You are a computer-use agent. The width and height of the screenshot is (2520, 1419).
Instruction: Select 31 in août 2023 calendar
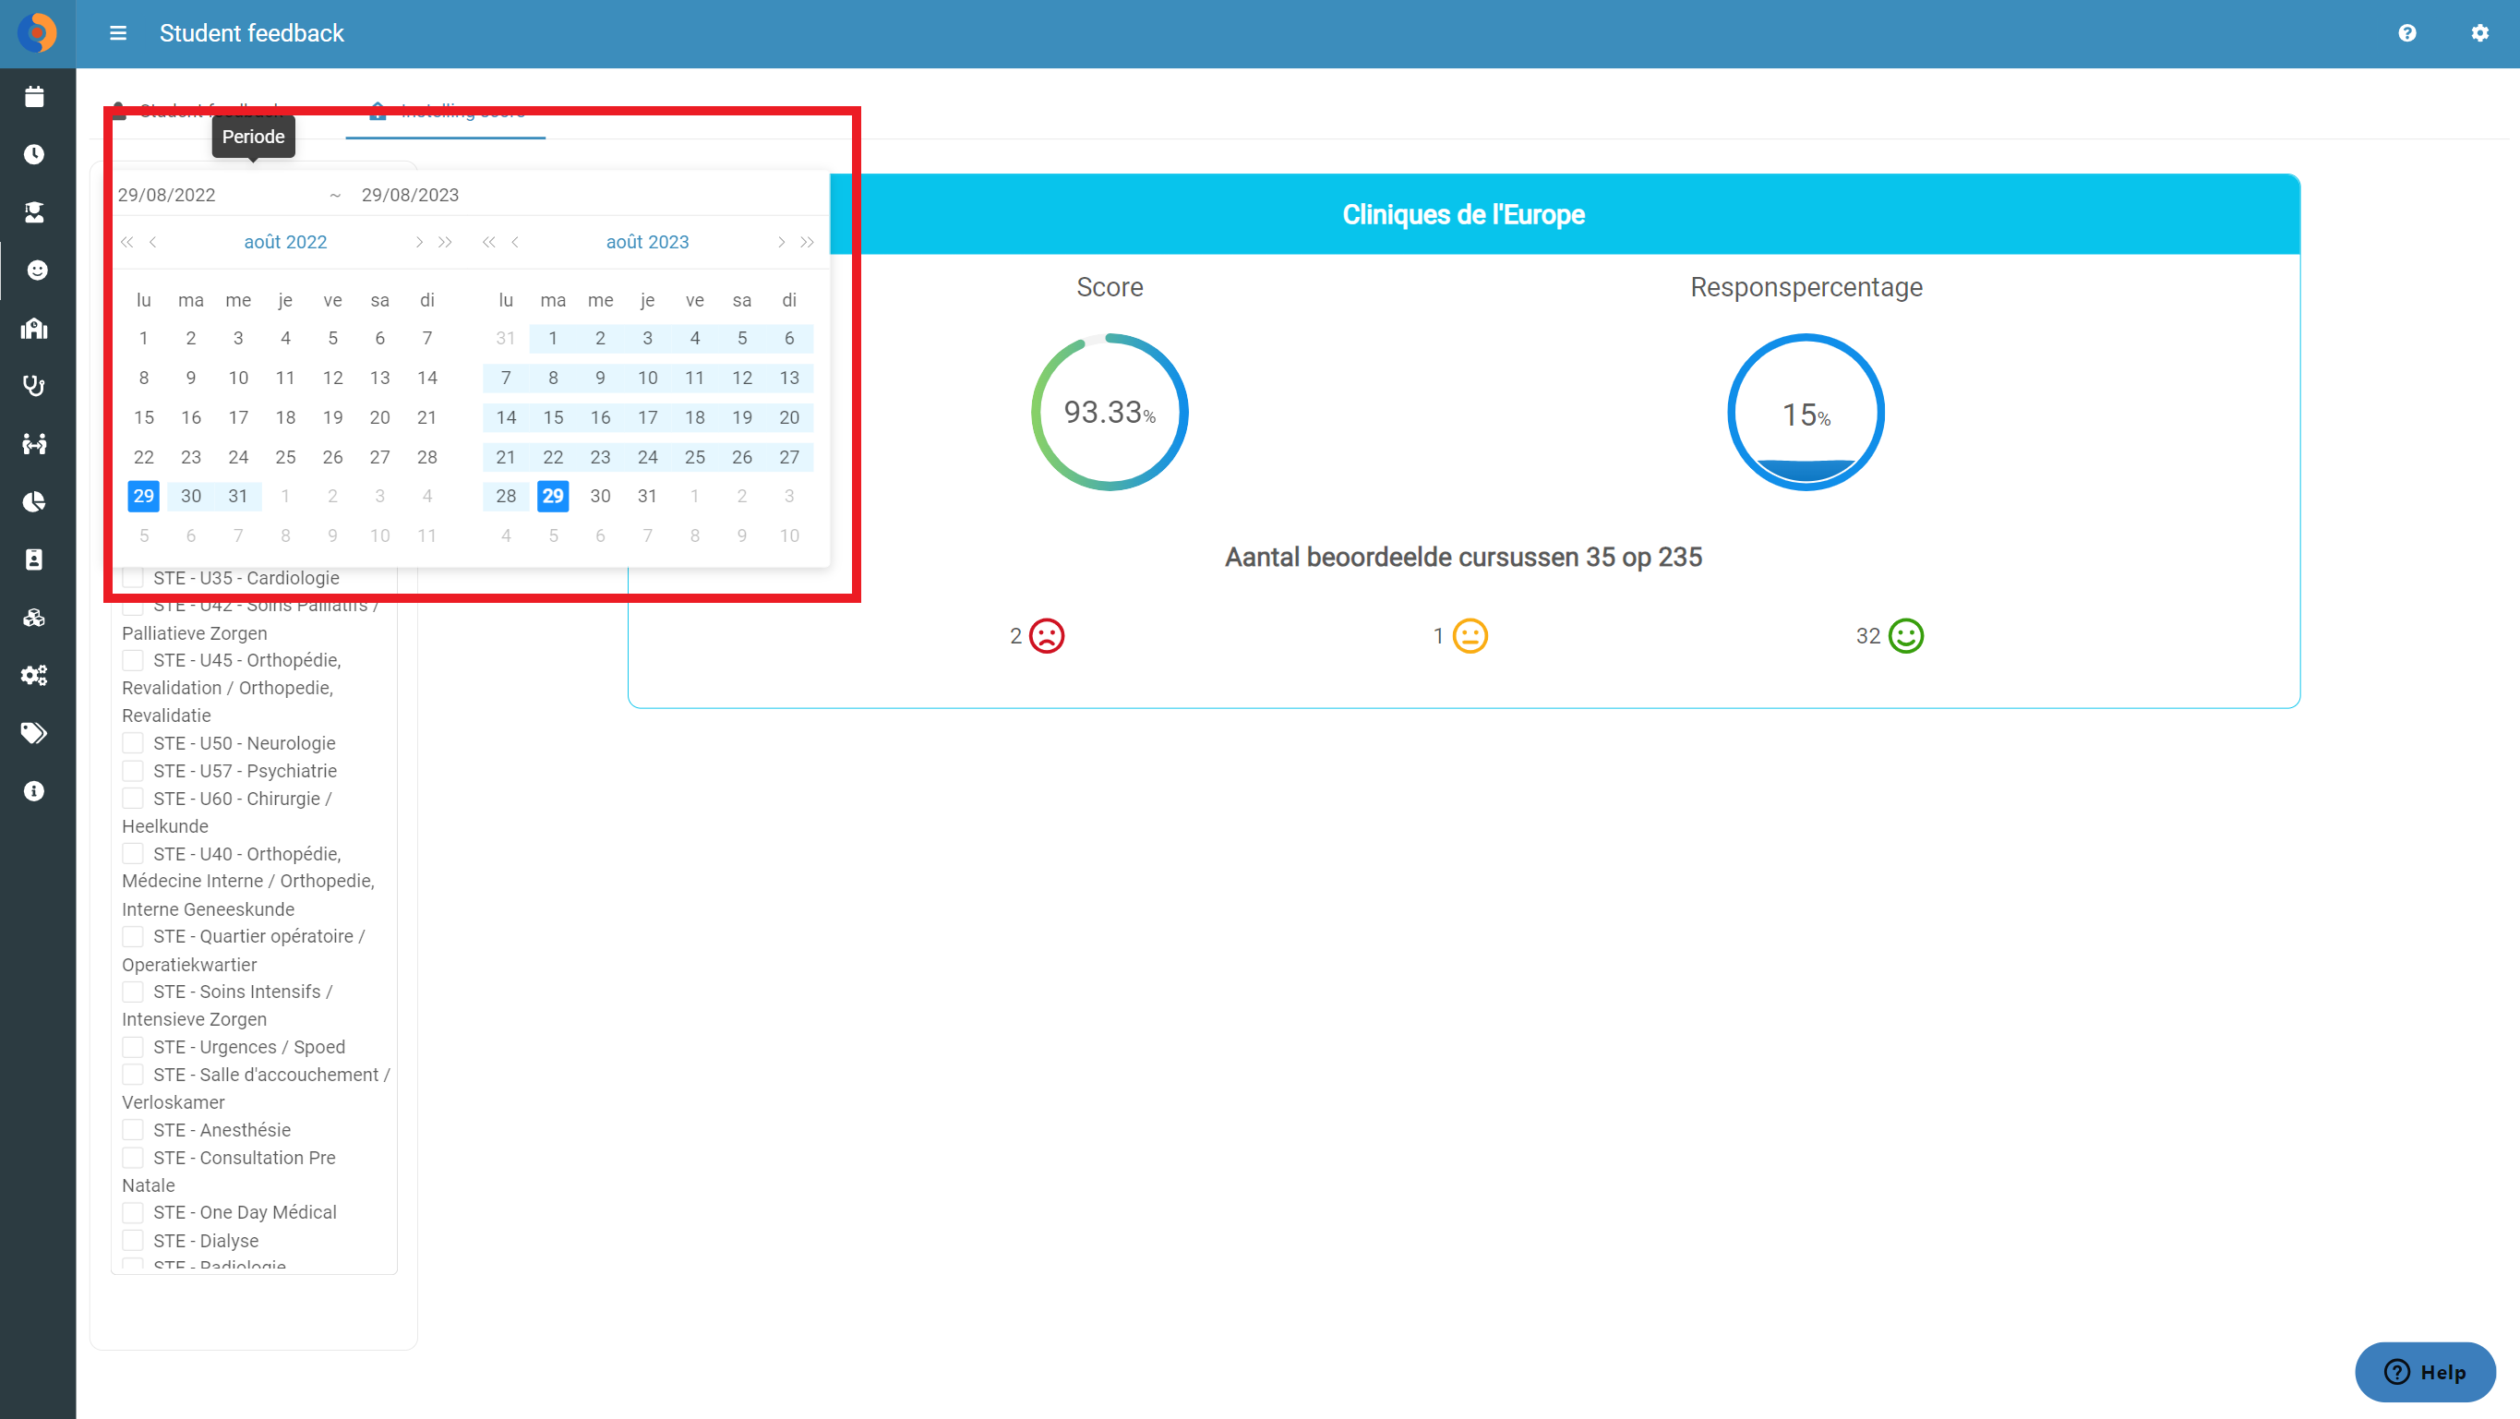click(648, 496)
